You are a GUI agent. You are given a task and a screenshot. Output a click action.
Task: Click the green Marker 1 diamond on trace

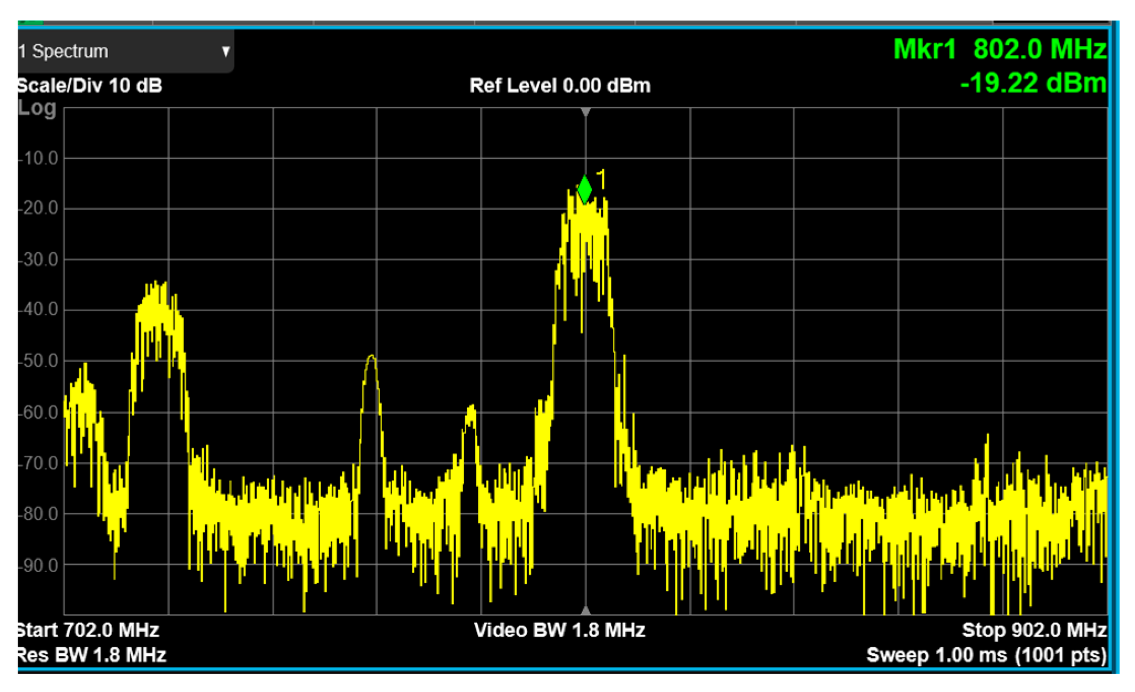point(584,190)
